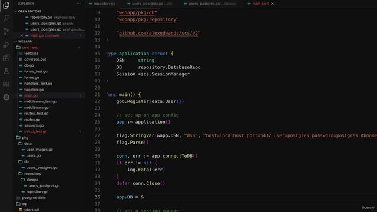The width and height of the screenshot is (377, 212).
Task: Open handlers.go file
Action: click(x=34, y=90)
